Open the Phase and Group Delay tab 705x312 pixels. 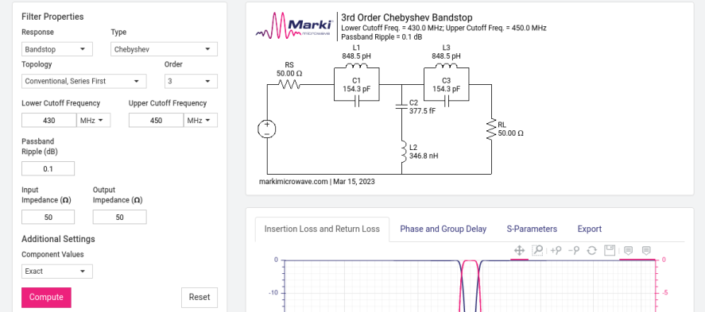[444, 229]
